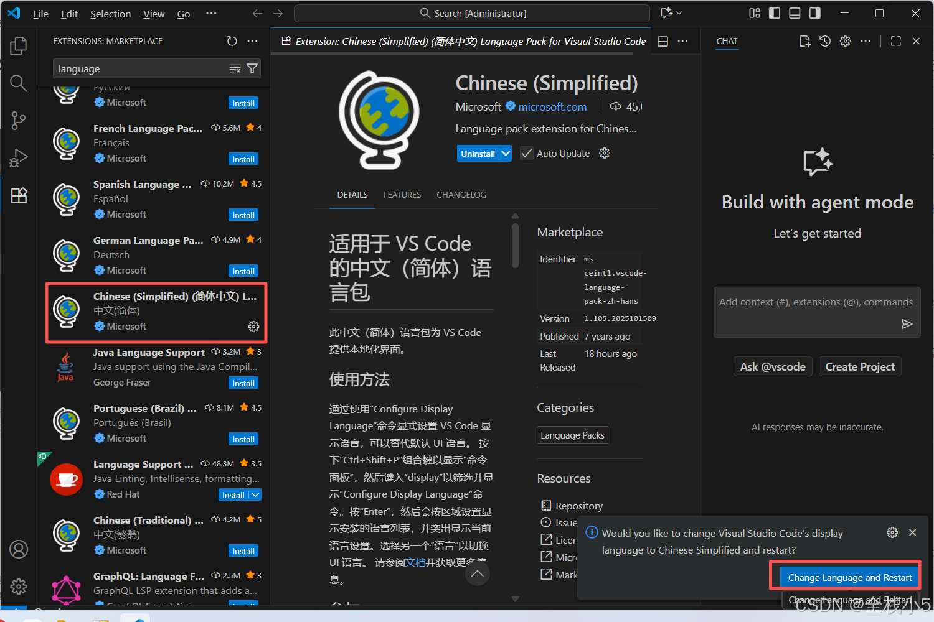Open the Edit menu
The width and height of the screenshot is (934, 622).
(69, 14)
